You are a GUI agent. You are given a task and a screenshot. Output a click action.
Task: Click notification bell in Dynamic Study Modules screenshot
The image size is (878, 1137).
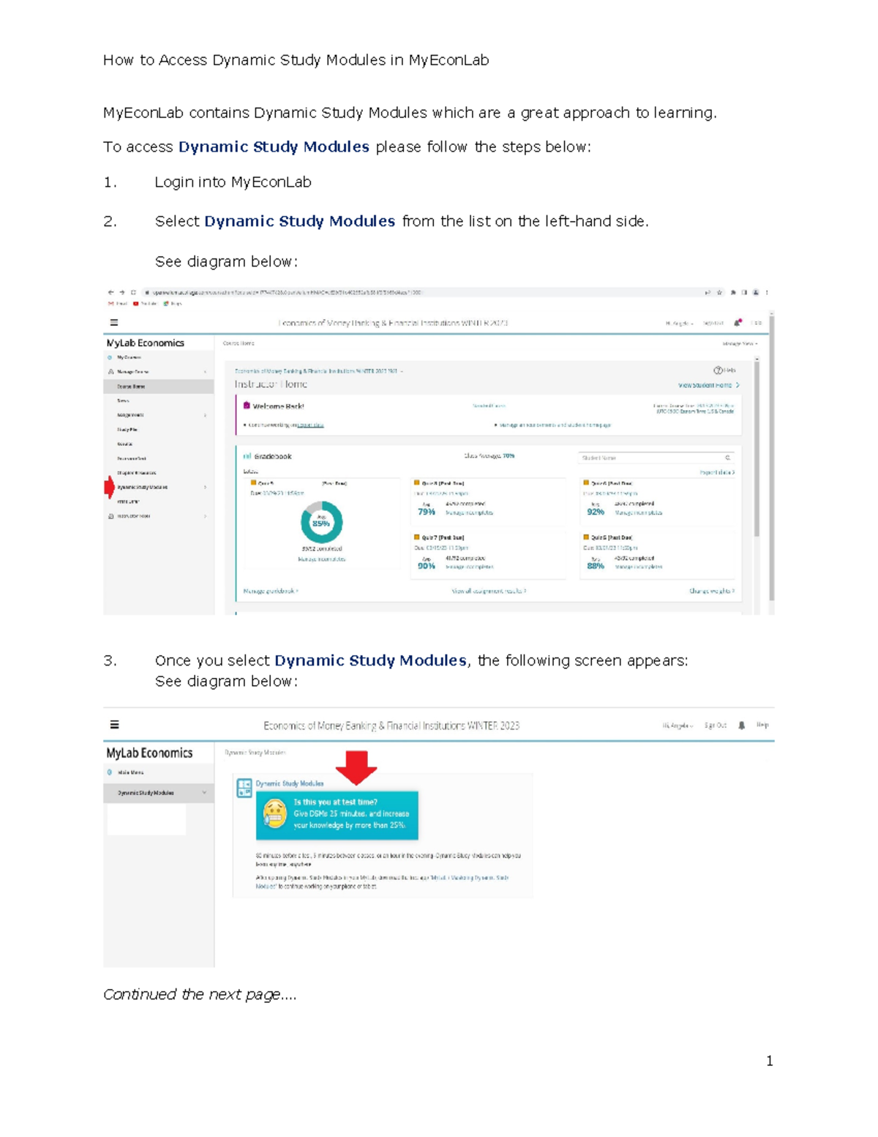coord(742,726)
